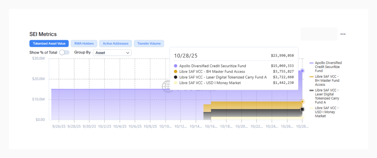Click the $15,069,333 value in tooltip
Image resolution: width=377 pixels, height=158 pixels.
[282, 66]
